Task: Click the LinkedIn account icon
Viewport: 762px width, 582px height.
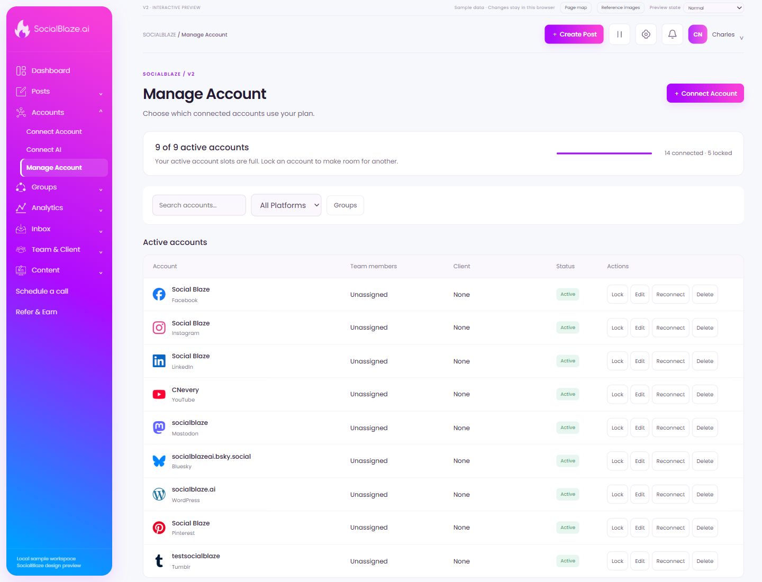Action: pyautogui.click(x=159, y=361)
